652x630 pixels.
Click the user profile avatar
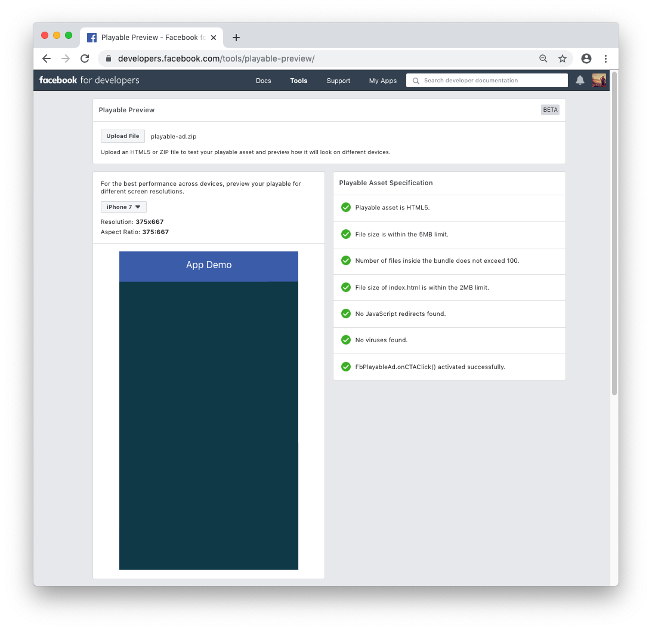599,81
